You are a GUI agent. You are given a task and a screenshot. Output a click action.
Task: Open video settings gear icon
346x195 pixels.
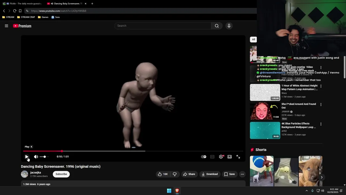pos(221,157)
